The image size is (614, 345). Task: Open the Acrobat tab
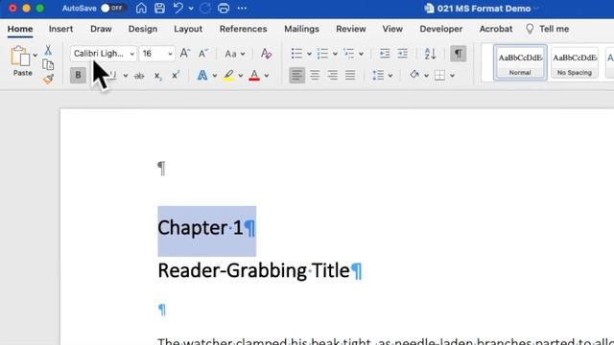click(496, 29)
